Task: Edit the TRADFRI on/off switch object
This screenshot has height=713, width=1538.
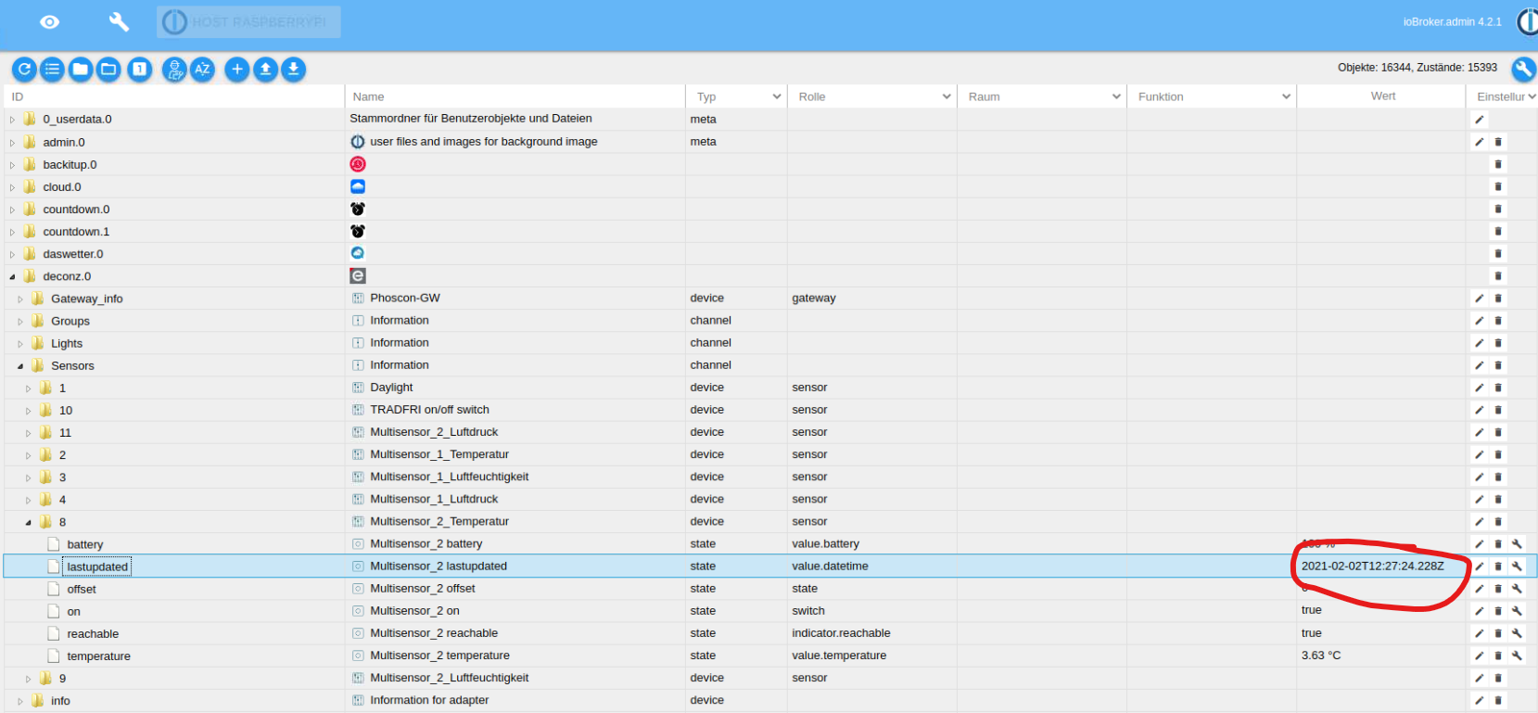Action: (x=1480, y=410)
